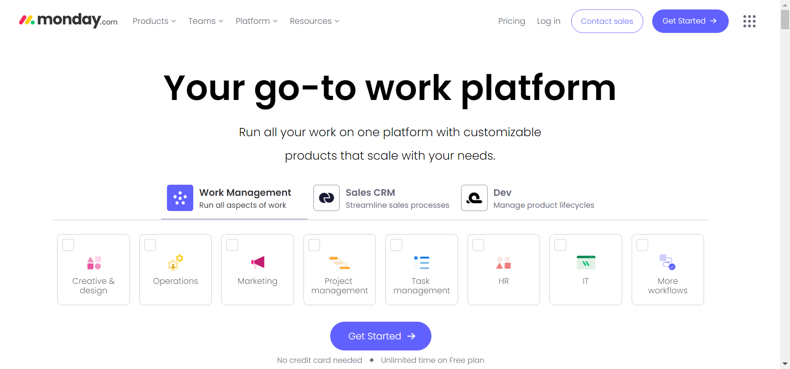Viewport: 790px width, 369px height.
Task: Click the Dev product icon
Action: pyautogui.click(x=474, y=198)
